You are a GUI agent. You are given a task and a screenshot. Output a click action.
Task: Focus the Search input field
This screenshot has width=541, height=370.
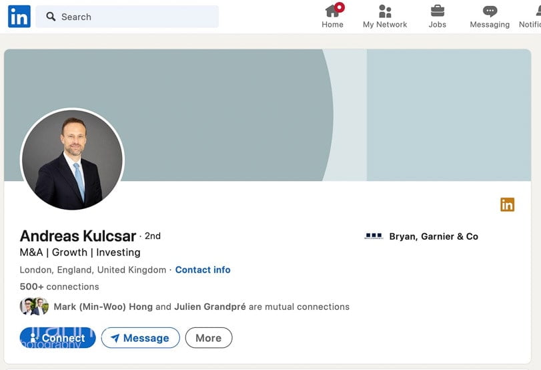tap(133, 17)
